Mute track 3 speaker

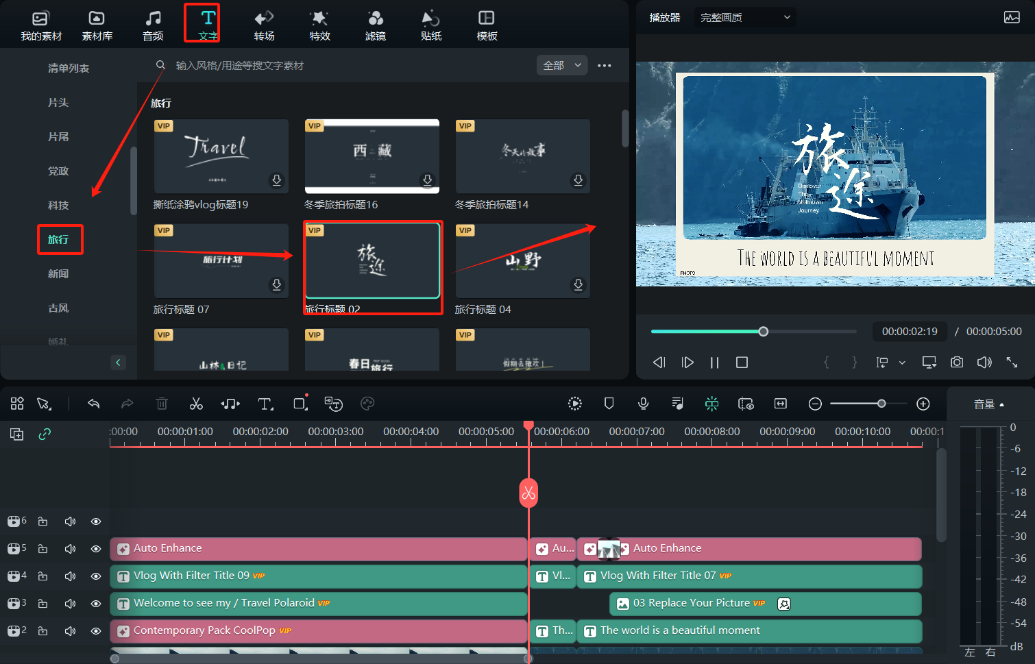(70, 604)
